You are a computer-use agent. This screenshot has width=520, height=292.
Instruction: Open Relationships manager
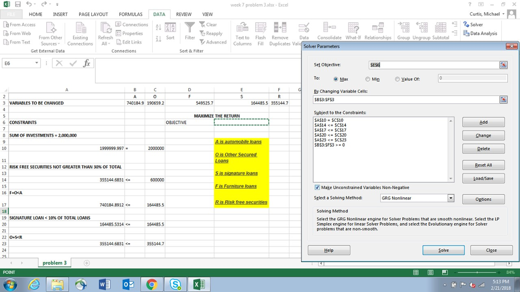[x=378, y=31]
